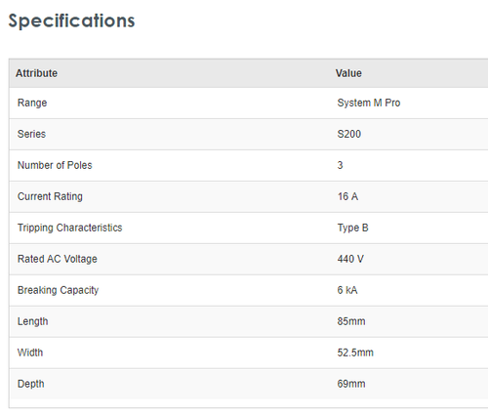Screen dimensions: 488x416
Task: Click the Number of Poles label
Action: [x=55, y=165]
